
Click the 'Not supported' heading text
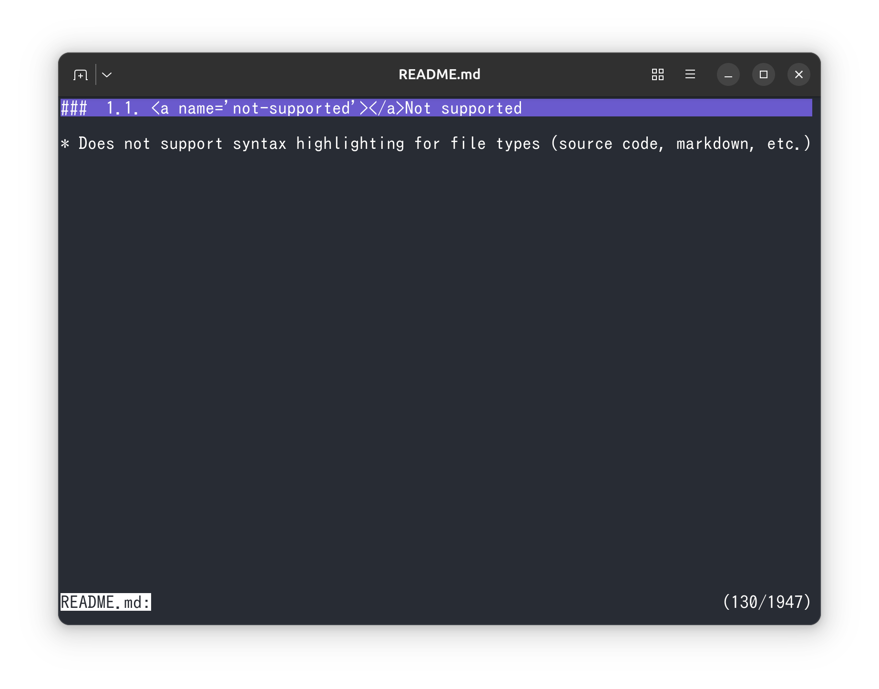point(463,108)
